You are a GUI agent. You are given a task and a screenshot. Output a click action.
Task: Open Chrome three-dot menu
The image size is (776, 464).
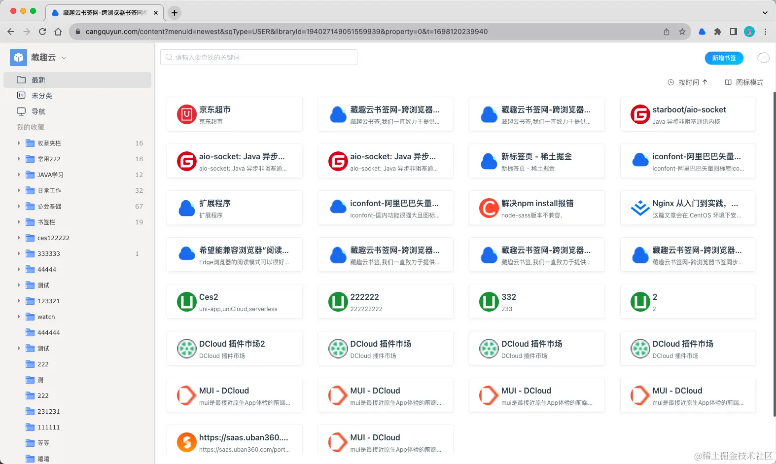point(765,32)
